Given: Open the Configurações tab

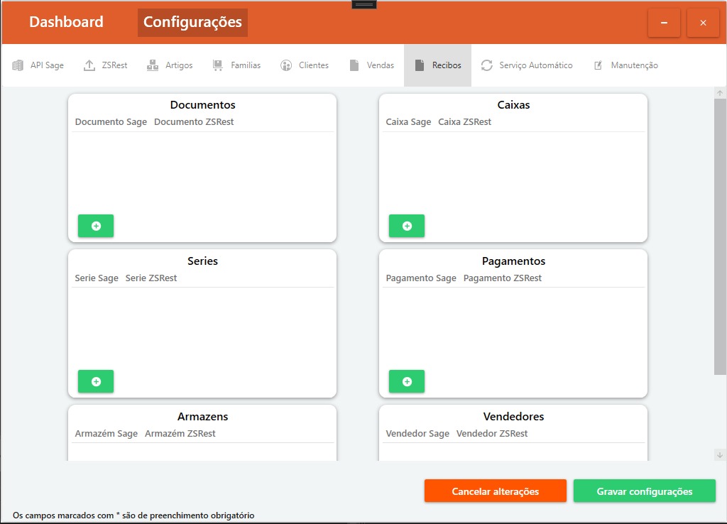Looking at the screenshot, I should 192,22.
